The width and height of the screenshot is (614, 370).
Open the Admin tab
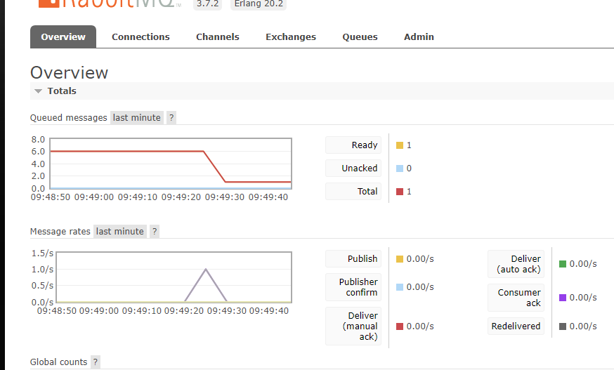pyautogui.click(x=419, y=37)
